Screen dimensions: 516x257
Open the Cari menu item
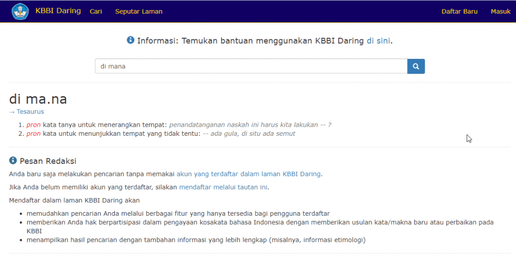tap(96, 12)
